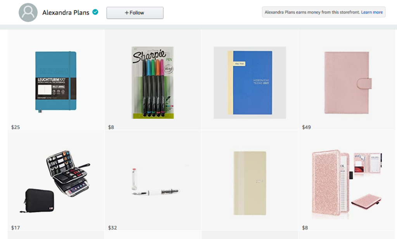Click the Alexandra Plans name text
This screenshot has width=397, height=239.
tap(66, 12)
